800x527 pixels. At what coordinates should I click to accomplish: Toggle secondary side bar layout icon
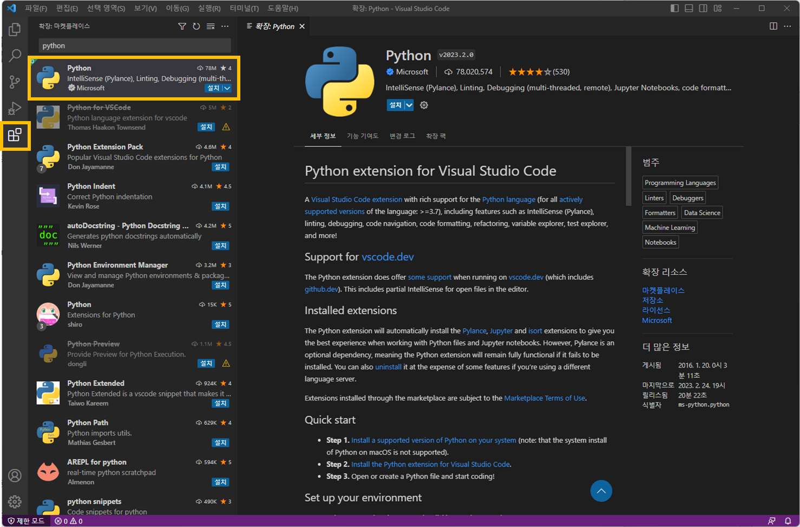[x=703, y=8]
